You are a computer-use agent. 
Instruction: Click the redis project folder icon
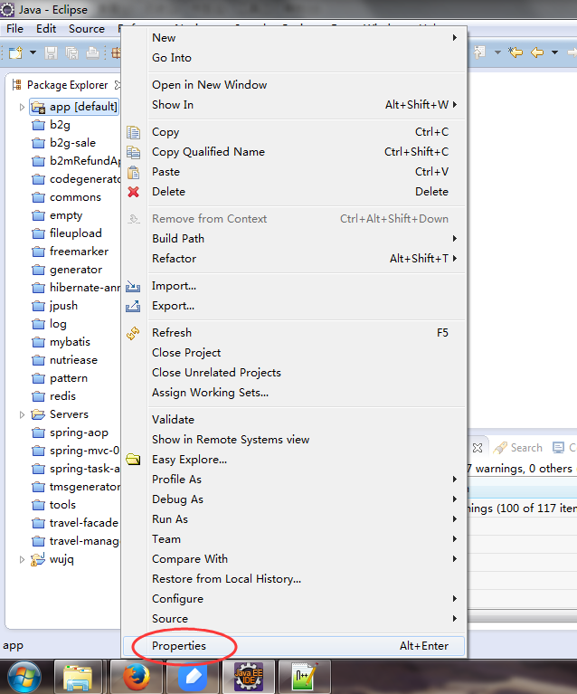pos(39,396)
